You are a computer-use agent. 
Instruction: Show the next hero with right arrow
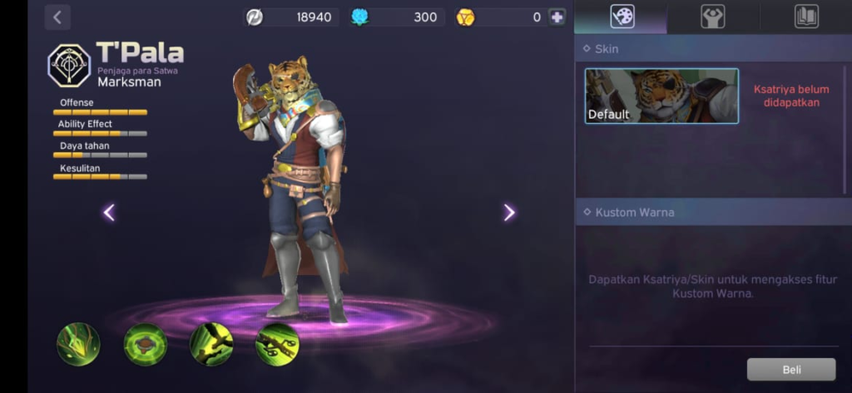tap(508, 213)
